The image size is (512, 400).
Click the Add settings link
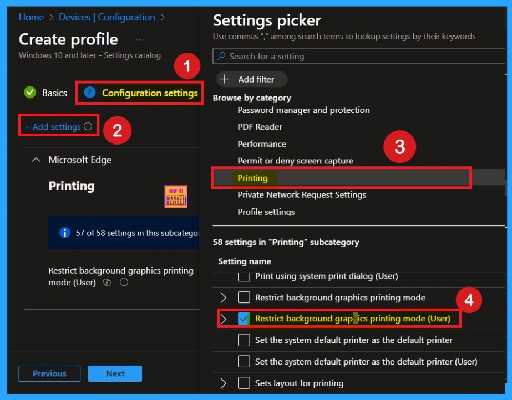click(53, 126)
